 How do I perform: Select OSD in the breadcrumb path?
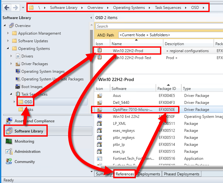[195, 8]
